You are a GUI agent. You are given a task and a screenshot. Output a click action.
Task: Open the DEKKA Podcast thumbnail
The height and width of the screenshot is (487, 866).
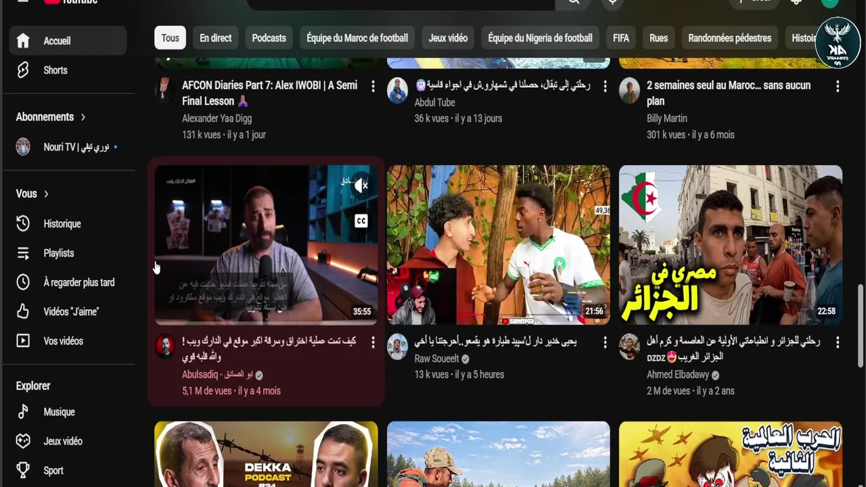pyautogui.click(x=266, y=454)
